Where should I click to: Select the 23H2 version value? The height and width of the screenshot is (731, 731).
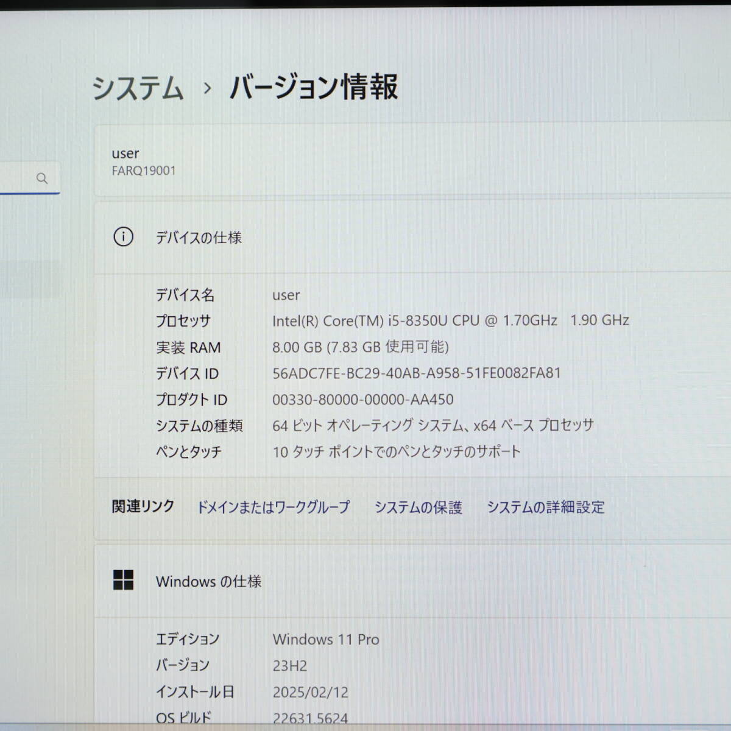[290, 666]
